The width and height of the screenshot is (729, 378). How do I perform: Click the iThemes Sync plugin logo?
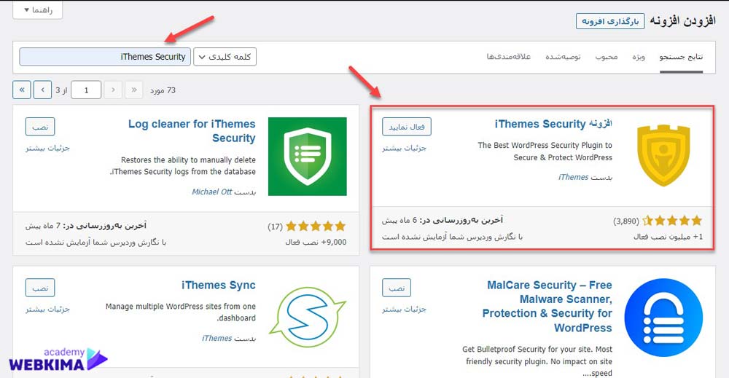click(x=308, y=317)
